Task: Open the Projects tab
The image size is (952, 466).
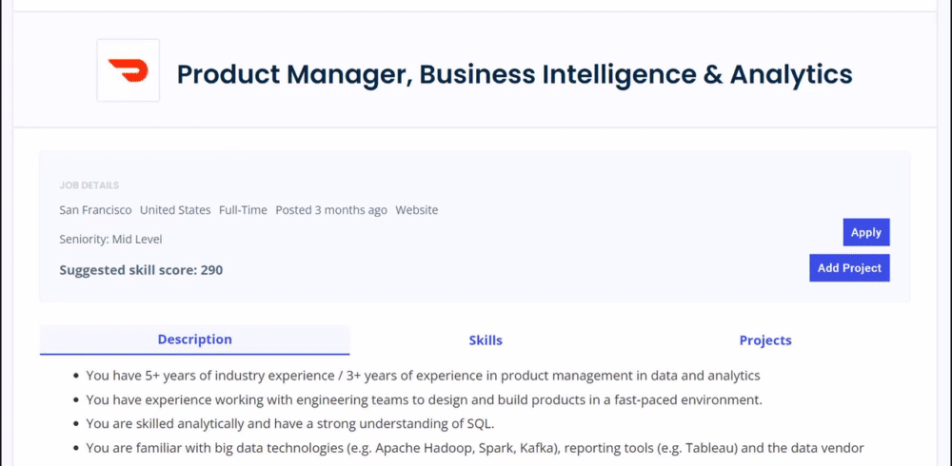Action: [x=765, y=340]
